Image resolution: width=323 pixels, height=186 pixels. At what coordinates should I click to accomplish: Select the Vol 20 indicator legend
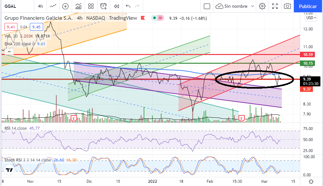coord(11,36)
